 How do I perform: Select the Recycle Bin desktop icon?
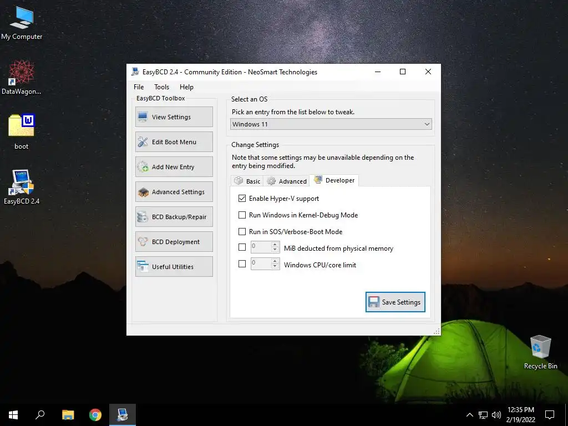[540, 352]
